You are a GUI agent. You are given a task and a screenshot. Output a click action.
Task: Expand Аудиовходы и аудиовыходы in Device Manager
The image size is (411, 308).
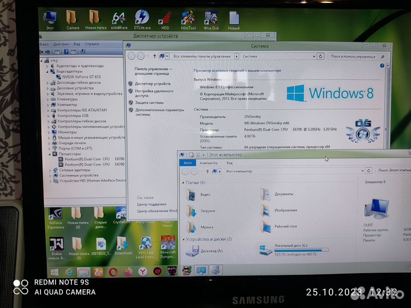tap(47, 66)
